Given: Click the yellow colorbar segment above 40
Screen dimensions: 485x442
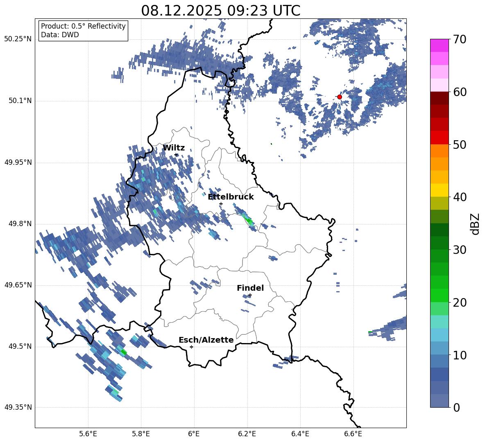Looking at the screenshot, I should [440, 191].
